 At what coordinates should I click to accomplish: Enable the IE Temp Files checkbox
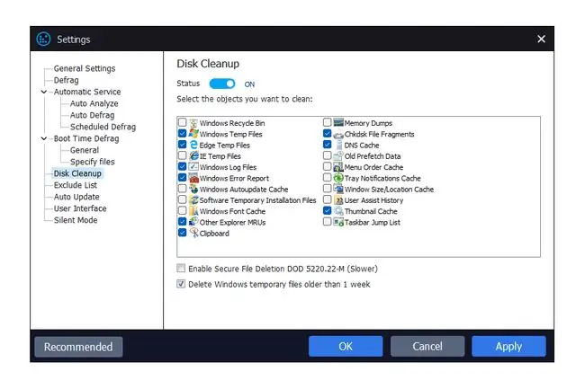(x=182, y=155)
